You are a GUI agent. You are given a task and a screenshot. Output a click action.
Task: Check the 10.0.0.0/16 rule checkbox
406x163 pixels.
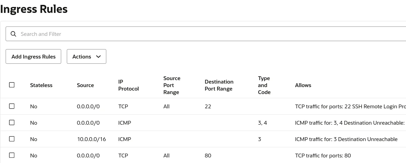click(12, 139)
